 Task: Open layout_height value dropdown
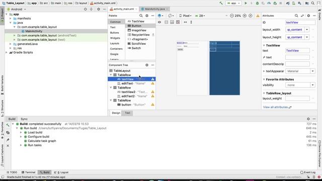307,37
